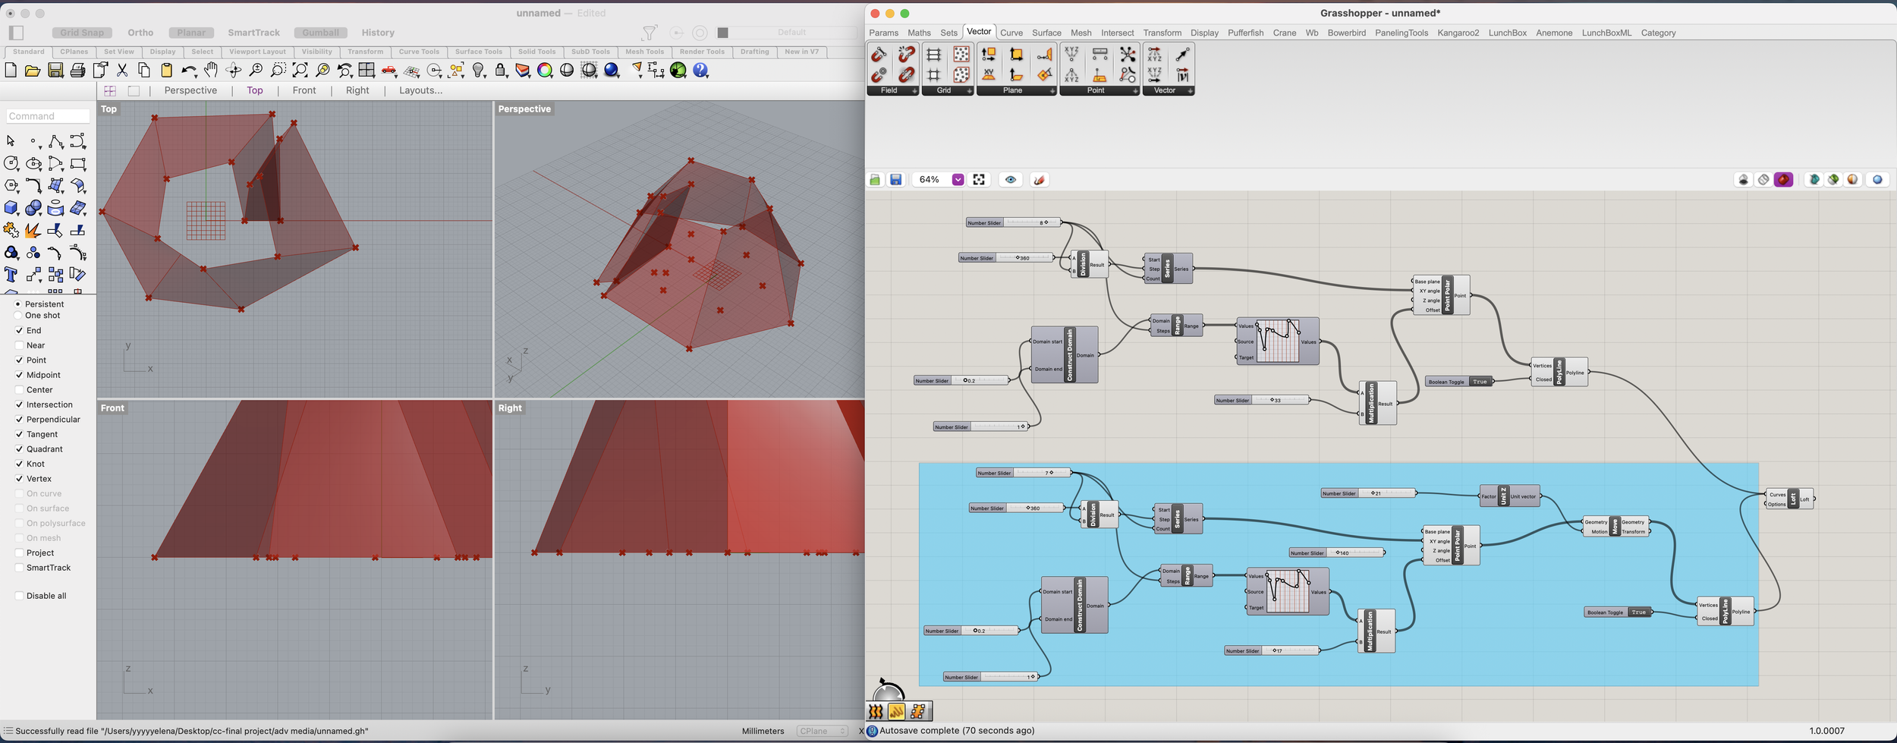Select the Text tool T icon

pos(11,275)
